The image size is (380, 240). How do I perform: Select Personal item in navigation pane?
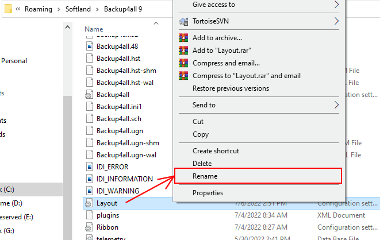pyautogui.click(x=14, y=61)
